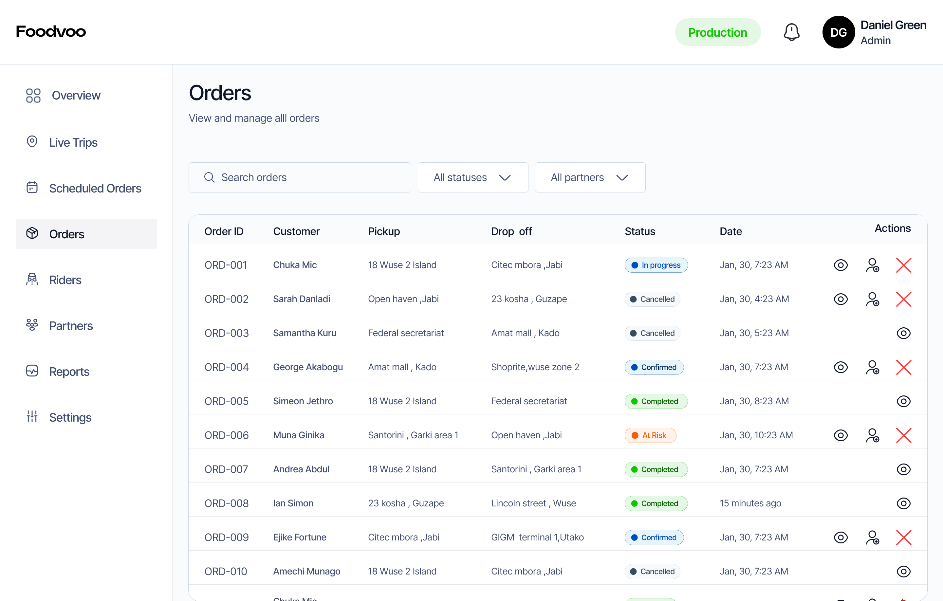Click customer name Samantha Kuru
The image size is (943, 601).
[x=305, y=333]
